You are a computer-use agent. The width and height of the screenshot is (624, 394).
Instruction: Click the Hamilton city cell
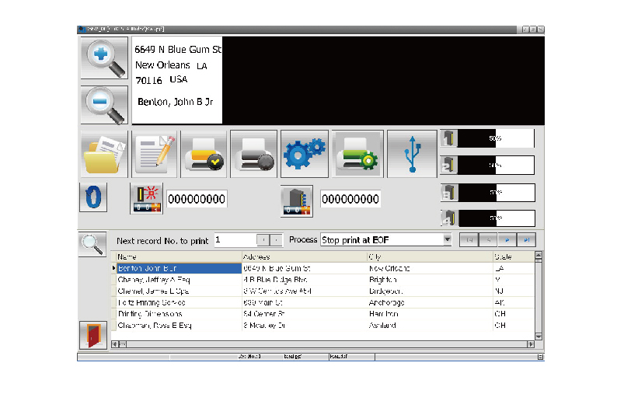coord(430,314)
